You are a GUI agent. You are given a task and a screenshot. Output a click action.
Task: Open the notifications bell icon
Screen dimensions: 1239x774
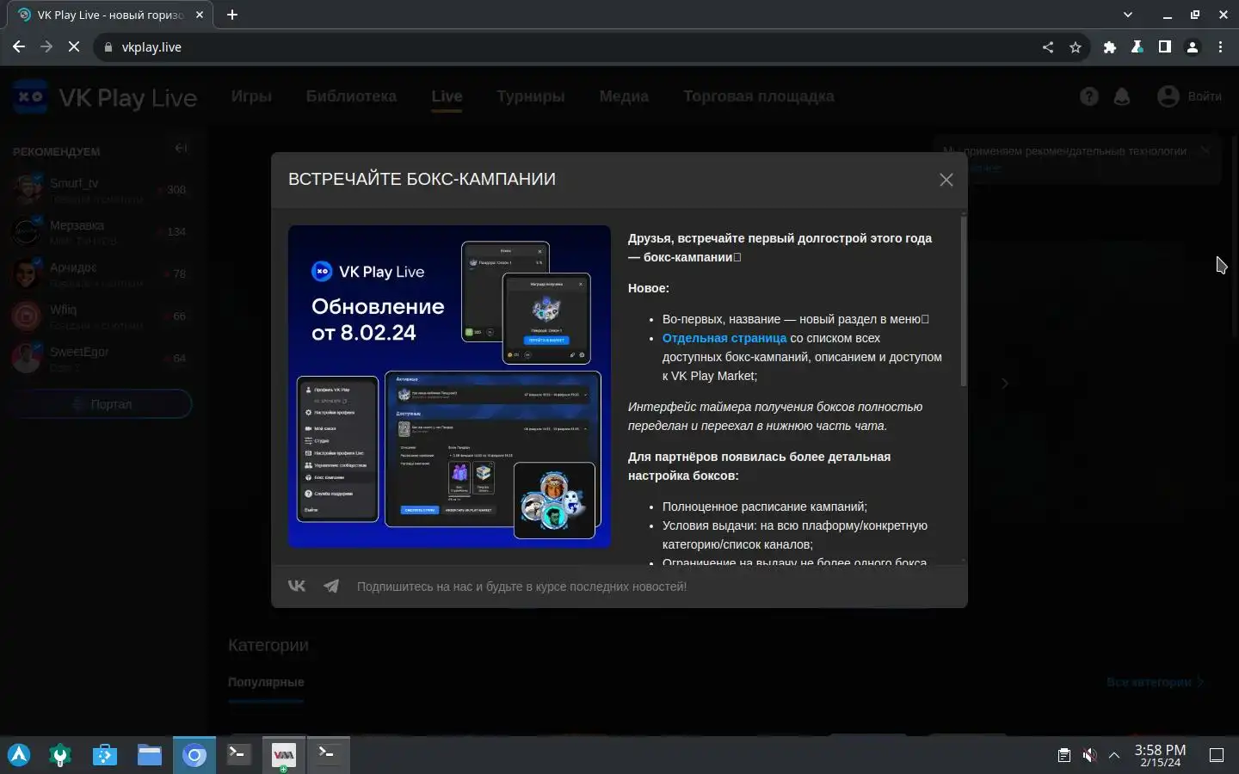1122,96
